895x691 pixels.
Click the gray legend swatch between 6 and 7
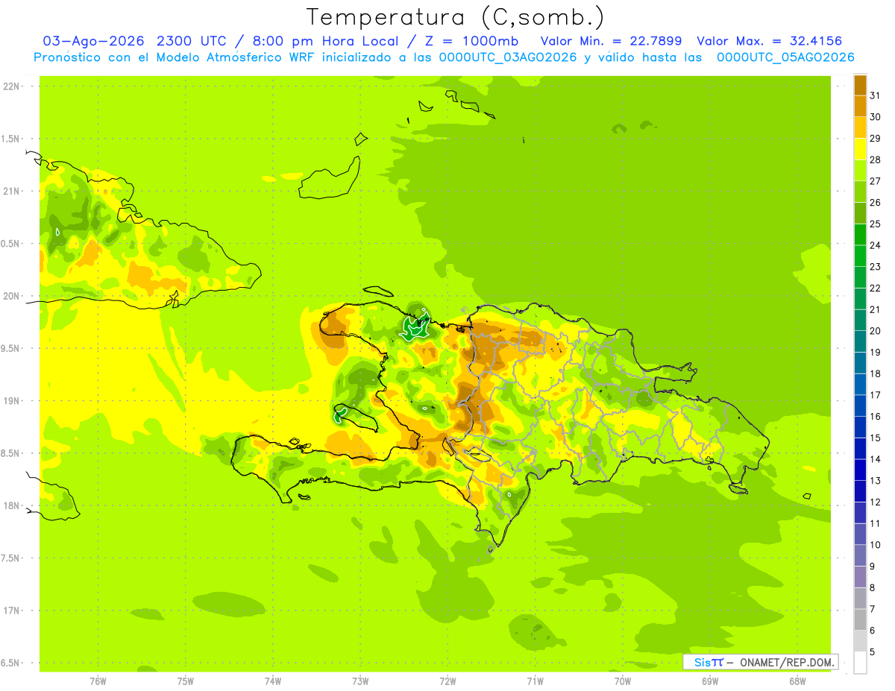(x=860, y=619)
